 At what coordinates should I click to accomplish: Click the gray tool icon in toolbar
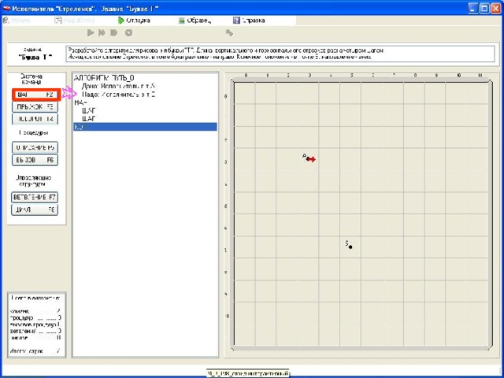pos(229,33)
